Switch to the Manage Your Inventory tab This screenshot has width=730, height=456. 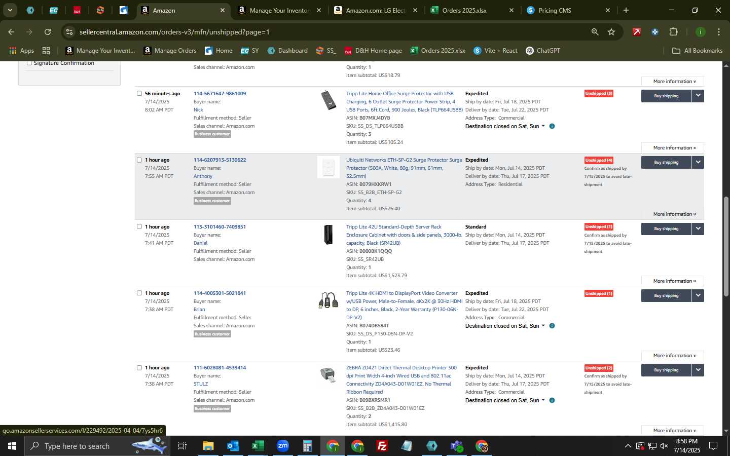click(x=279, y=10)
